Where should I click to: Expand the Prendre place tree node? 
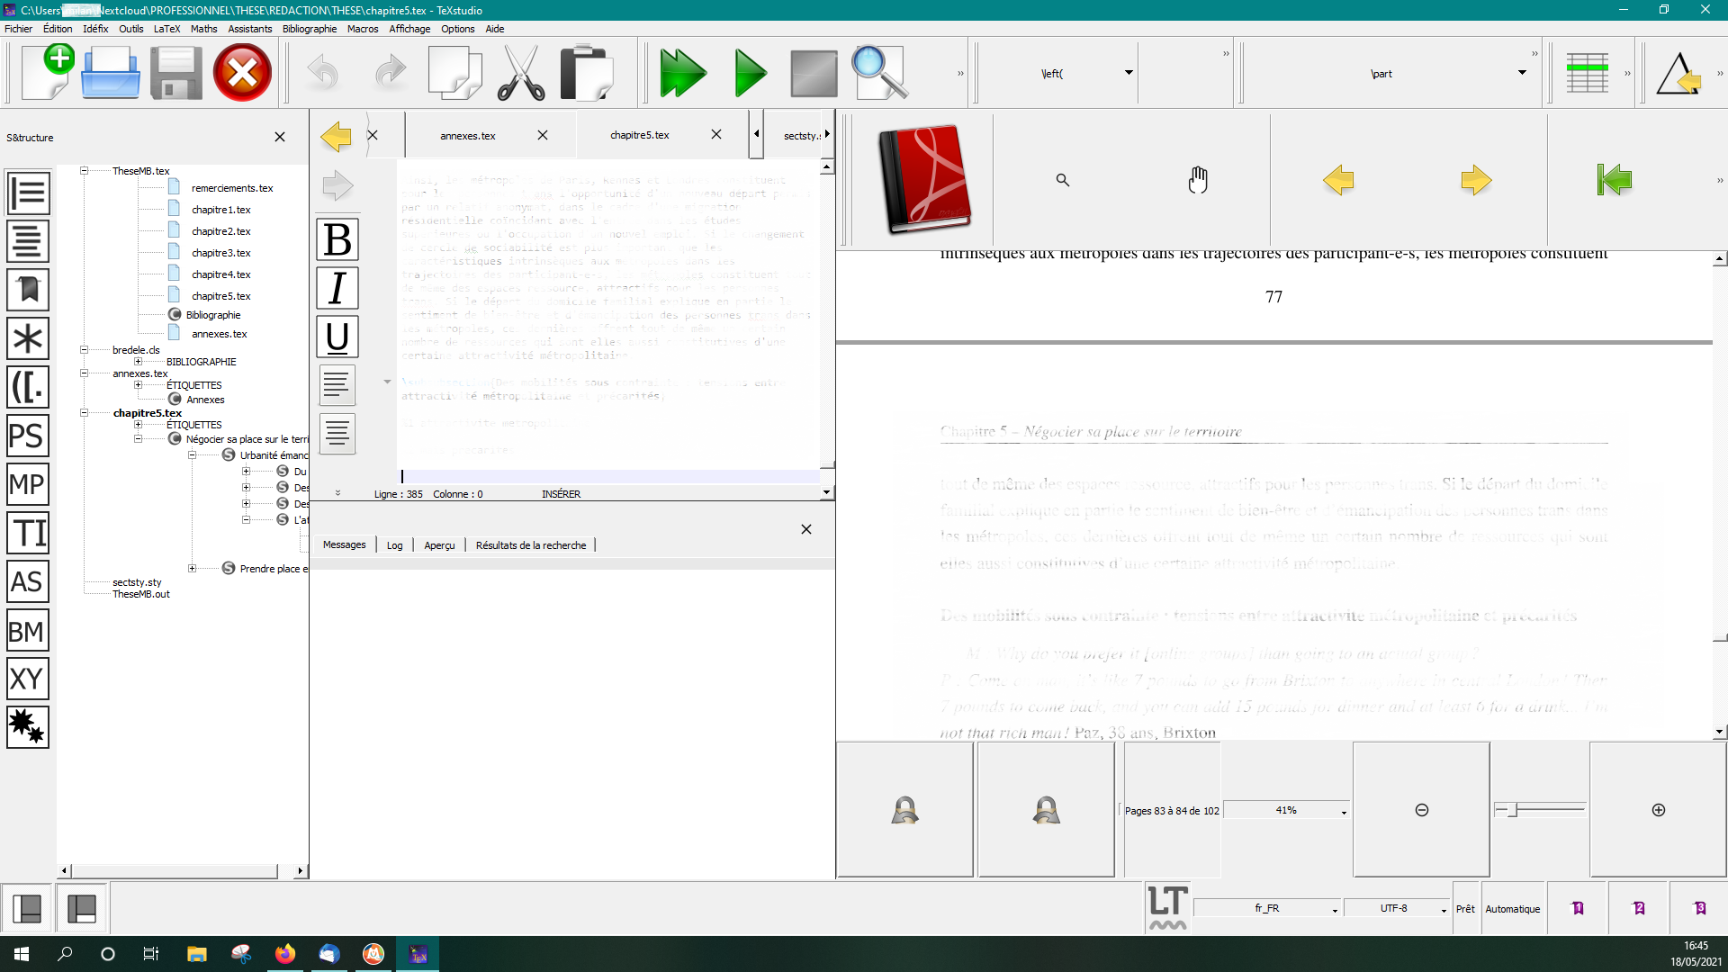(x=192, y=569)
